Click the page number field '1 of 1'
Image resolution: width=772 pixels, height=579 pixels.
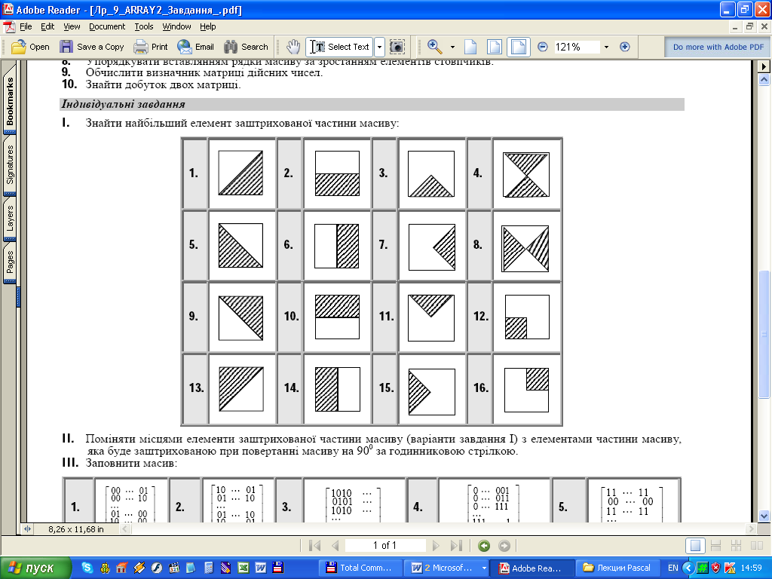[385, 546]
